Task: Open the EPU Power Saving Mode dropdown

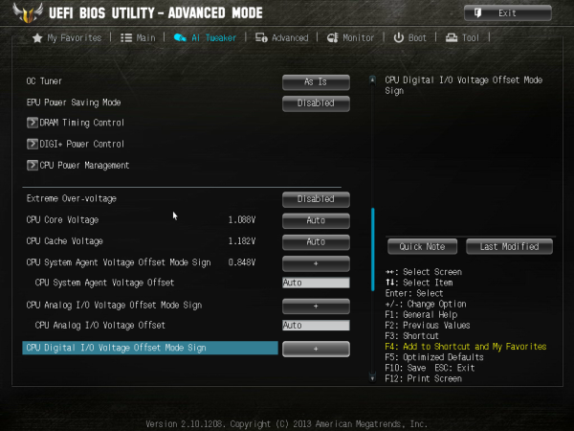Action: click(316, 103)
